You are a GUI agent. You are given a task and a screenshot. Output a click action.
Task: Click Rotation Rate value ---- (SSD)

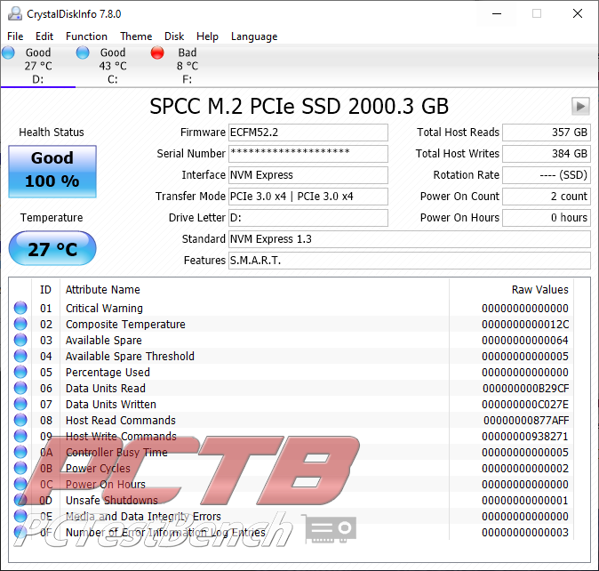click(547, 175)
